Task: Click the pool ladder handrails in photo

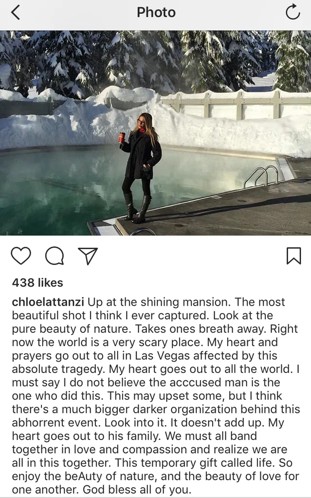Action: click(261, 176)
